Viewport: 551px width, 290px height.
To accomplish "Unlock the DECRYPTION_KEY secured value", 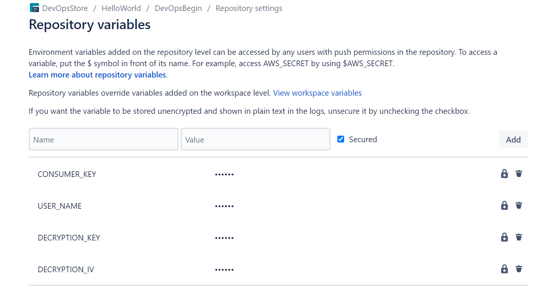I will [x=504, y=237].
